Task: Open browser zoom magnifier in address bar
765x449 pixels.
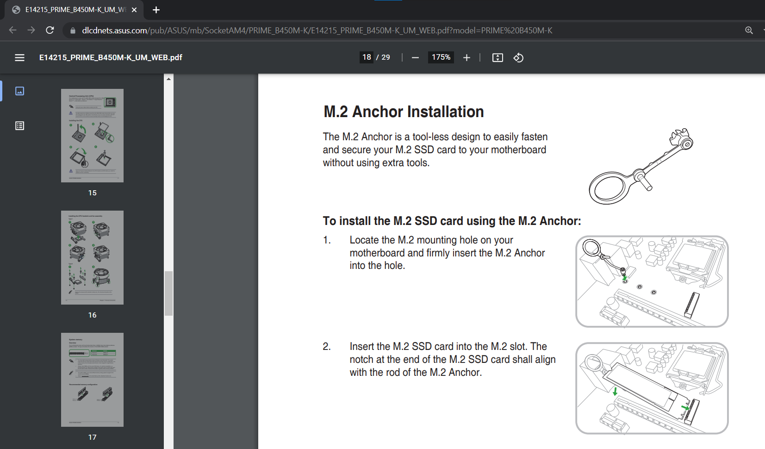Action: [x=749, y=31]
